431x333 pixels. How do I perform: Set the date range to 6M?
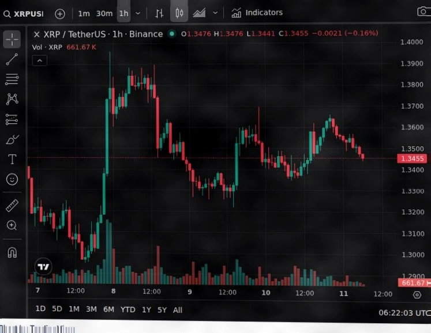click(x=108, y=309)
